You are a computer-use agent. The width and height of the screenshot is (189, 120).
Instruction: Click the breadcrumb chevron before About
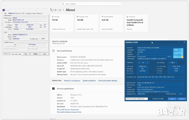63,10
